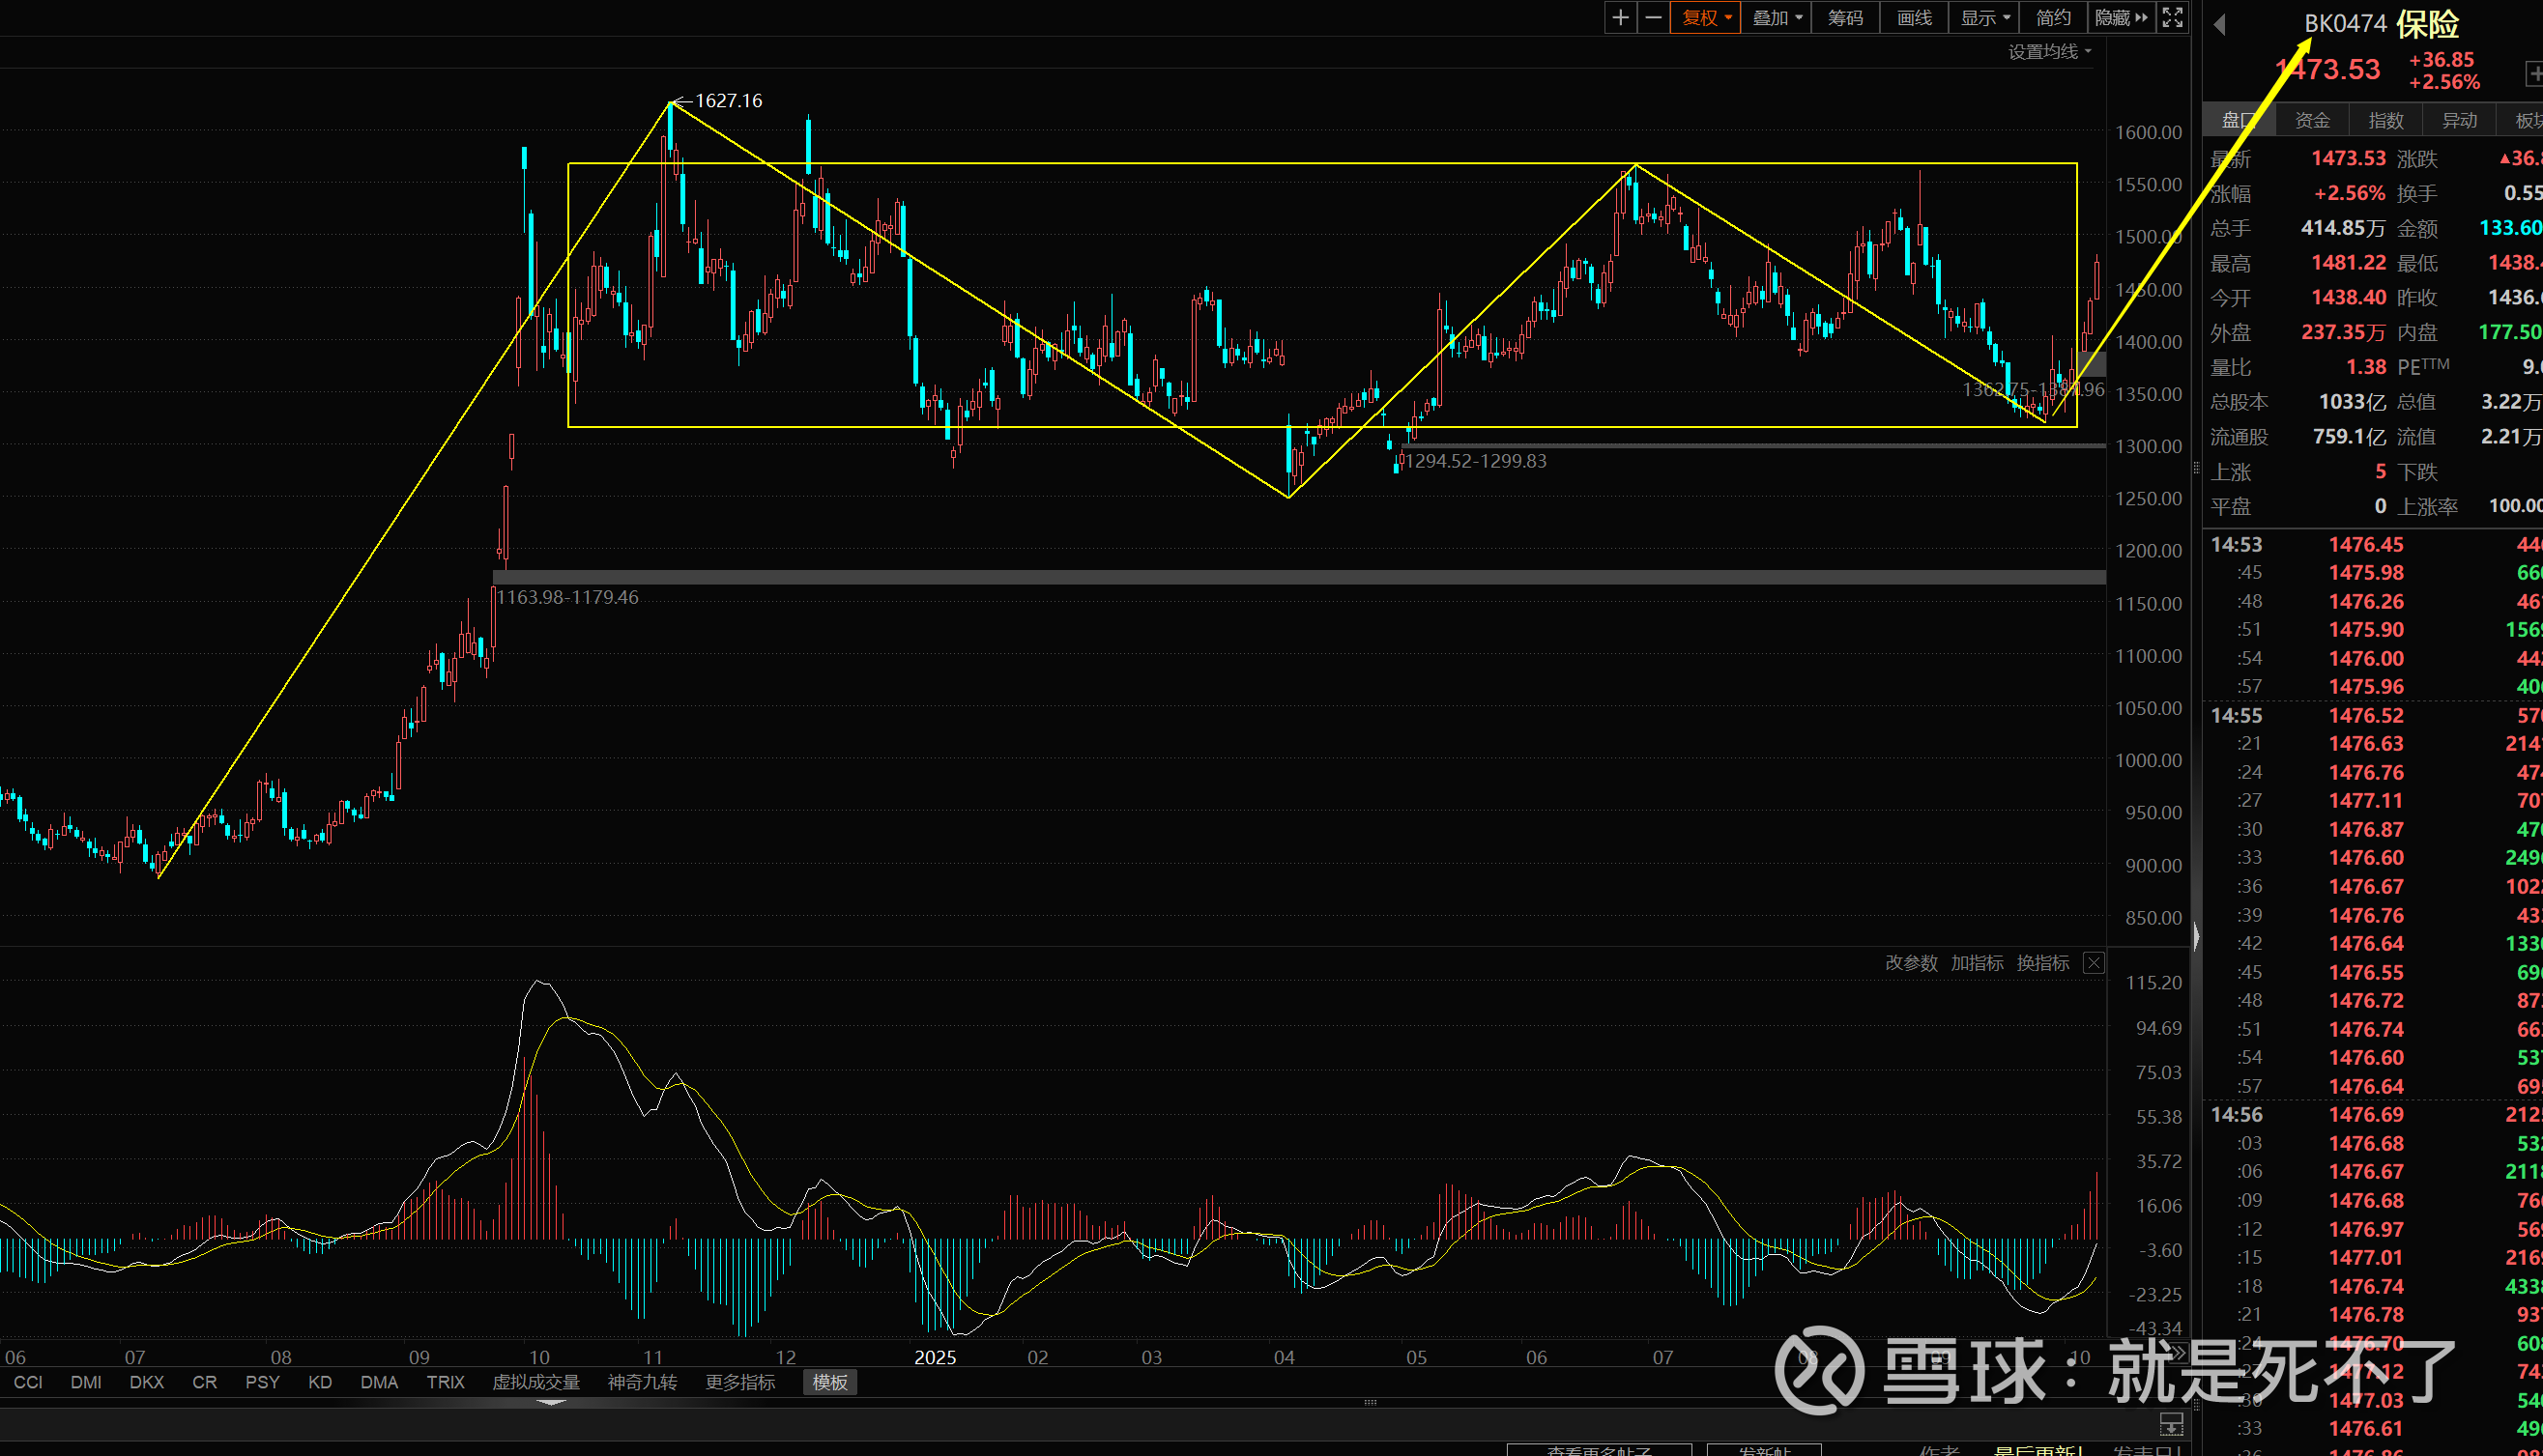Click the collapse panel icon at bottom right
2543x1456 pixels.
(2171, 1424)
